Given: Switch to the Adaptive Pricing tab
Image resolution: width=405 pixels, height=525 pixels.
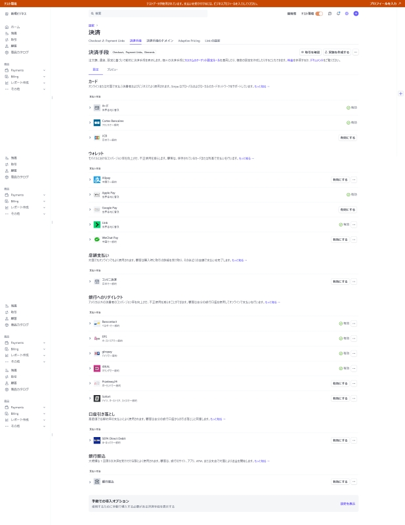Looking at the screenshot, I should tap(189, 41).
